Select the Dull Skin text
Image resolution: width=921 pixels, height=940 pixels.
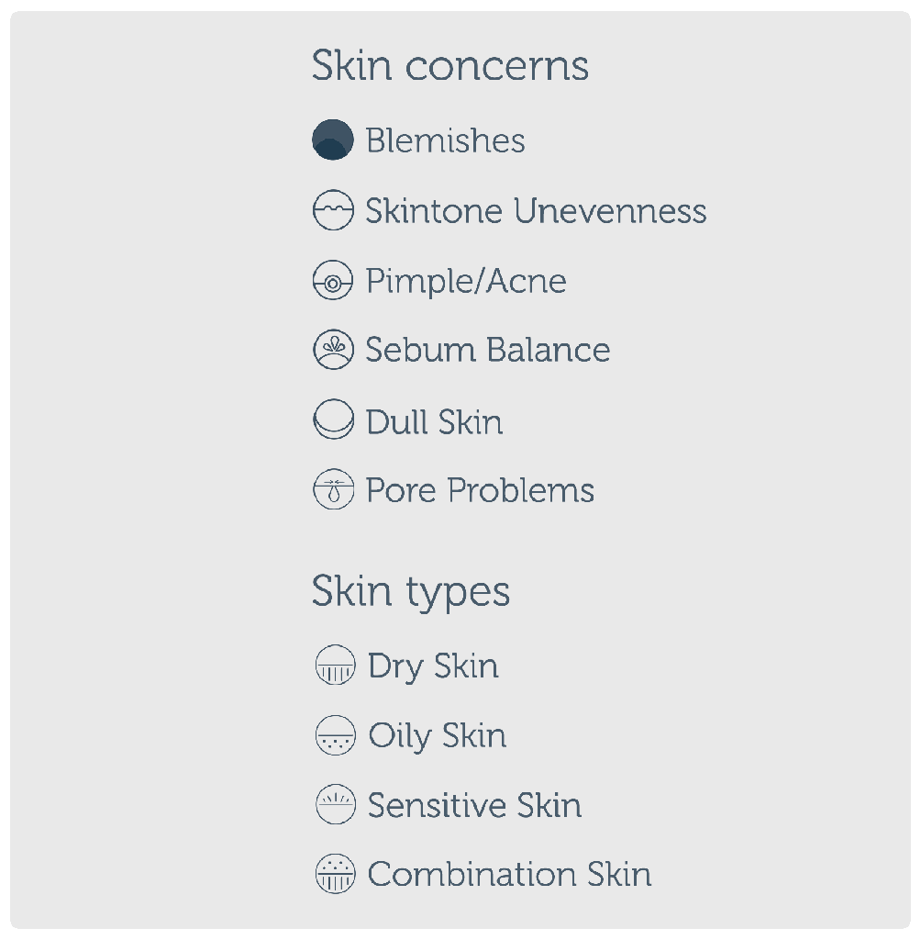[x=434, y=422]
